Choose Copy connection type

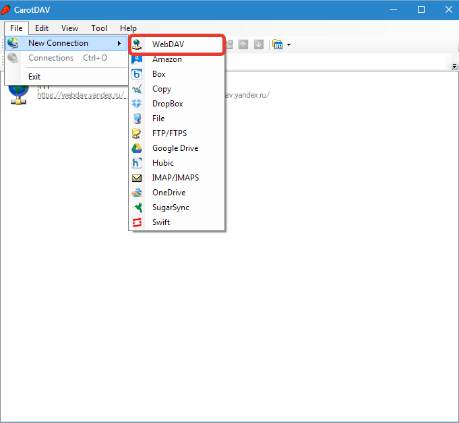(177, 89)
